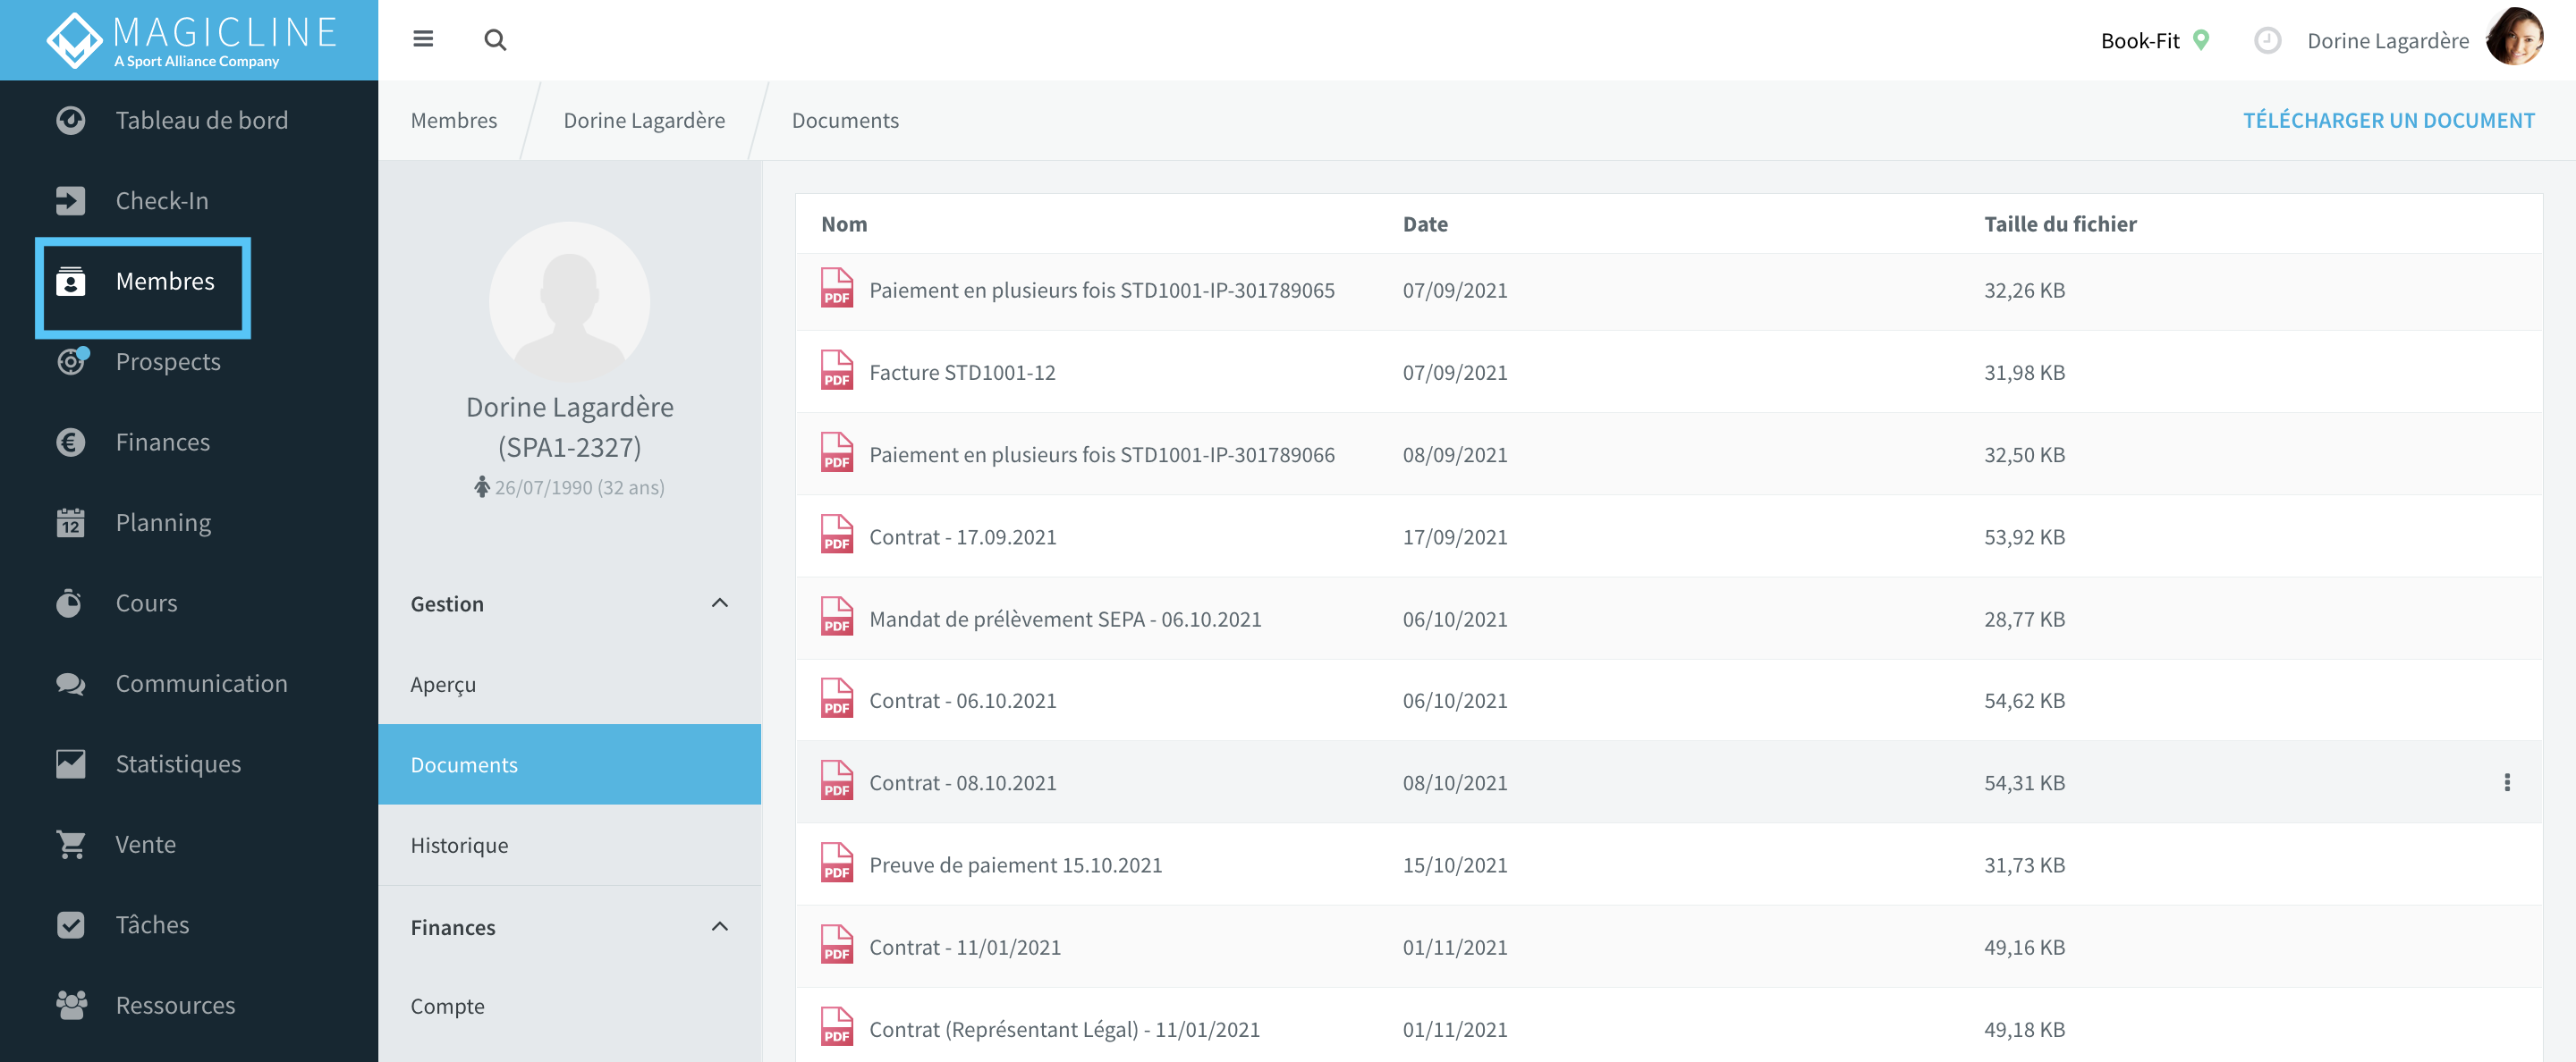Collapse the Gestion section chevron
The width and height of the screenshot is (2576, 1062).
coord(719,603)
